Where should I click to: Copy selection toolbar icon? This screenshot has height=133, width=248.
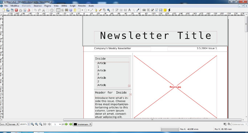point(48,10)
